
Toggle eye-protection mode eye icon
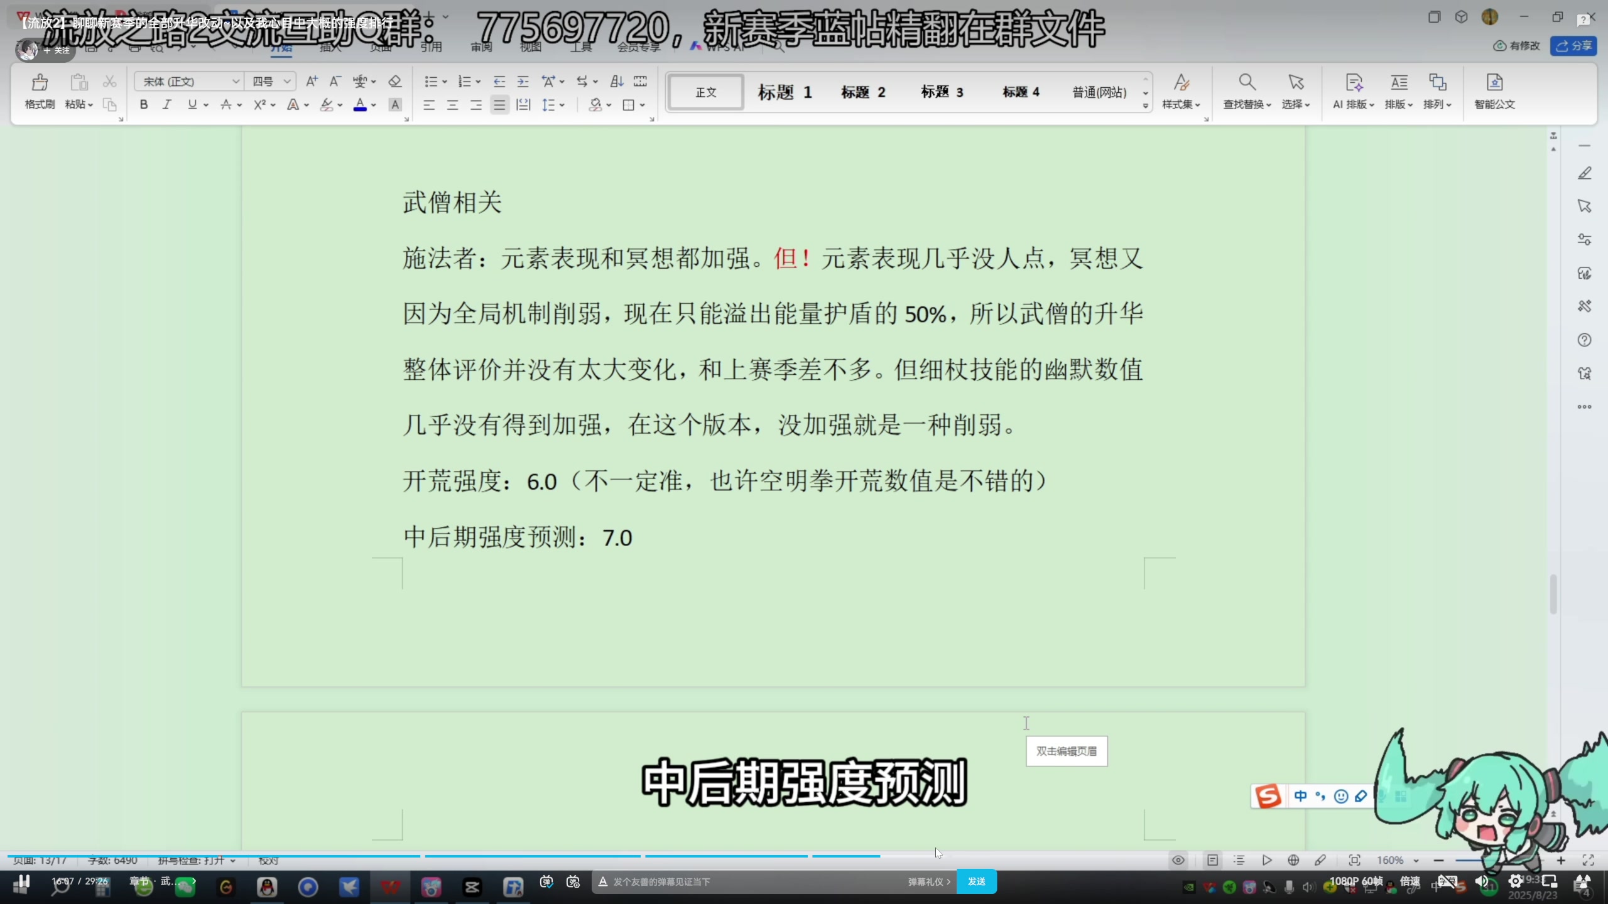(1178, 860)
